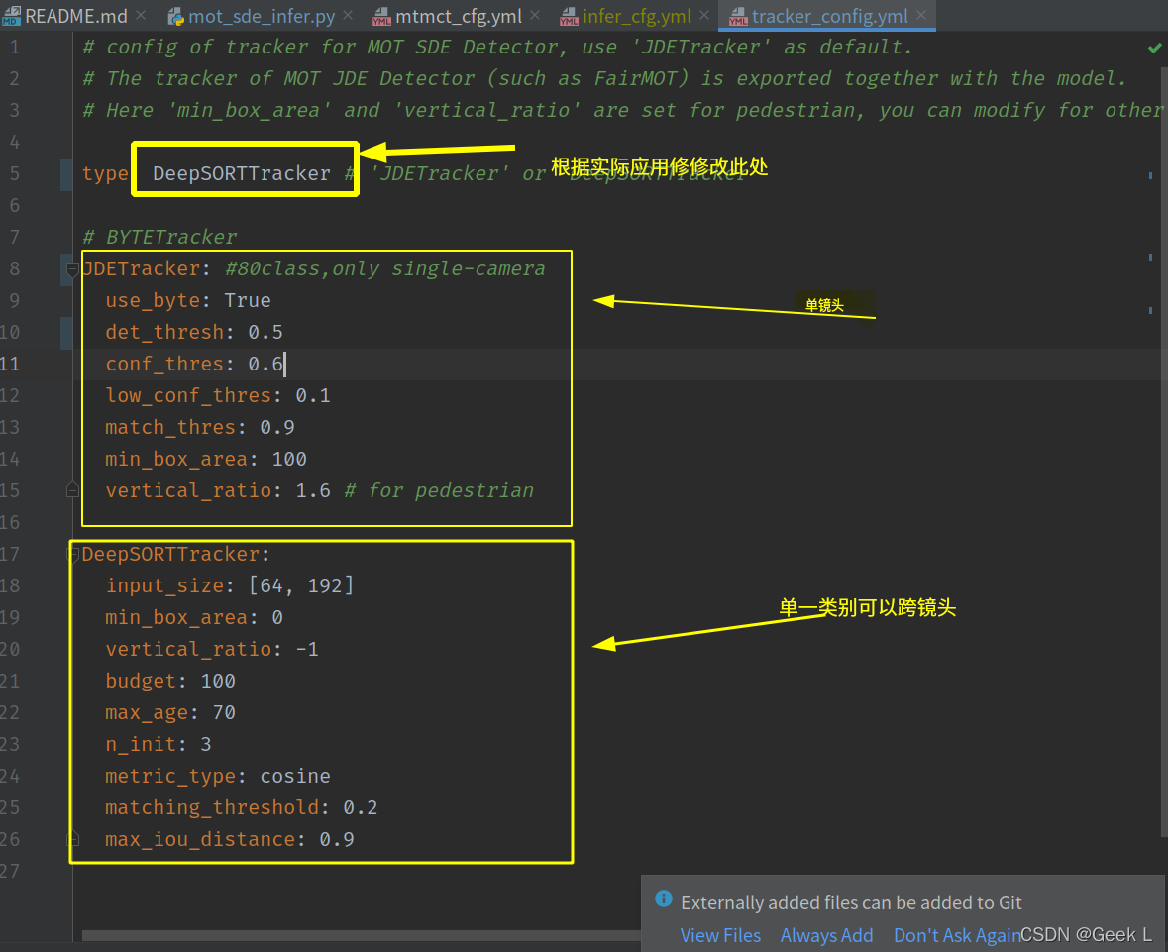The image size is (1168, 952).
Task: Open the infer_cfg.yml tab
Action: pyautogui.click(x=637, y=16)
